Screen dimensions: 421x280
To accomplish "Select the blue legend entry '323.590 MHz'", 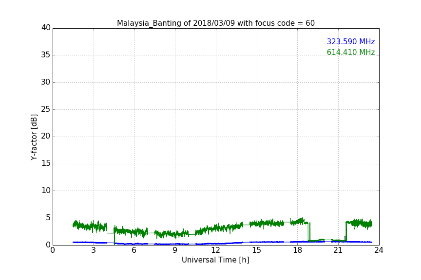I will tap(351, 42).
